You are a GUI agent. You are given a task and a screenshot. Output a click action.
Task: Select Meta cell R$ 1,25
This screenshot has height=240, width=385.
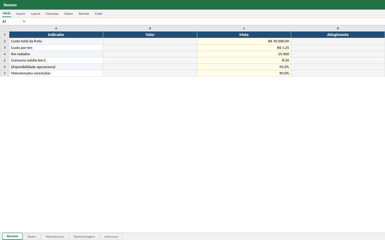(244, 48)
